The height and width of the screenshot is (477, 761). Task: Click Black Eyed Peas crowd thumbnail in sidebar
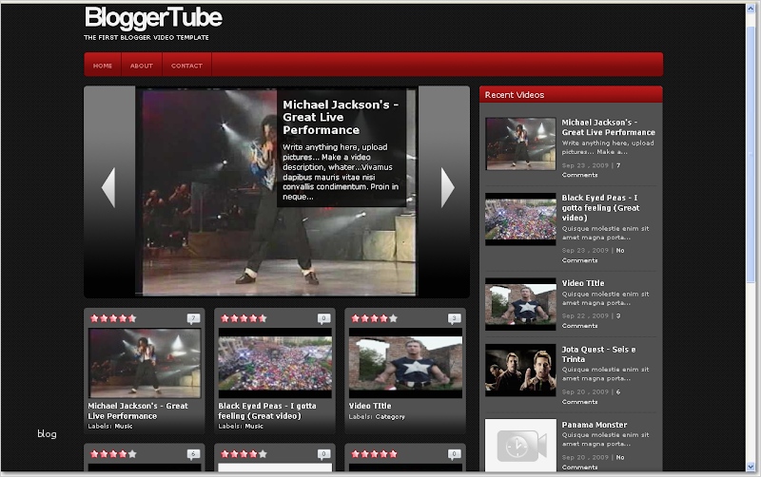pyautogui.click(x=520, y=219)
